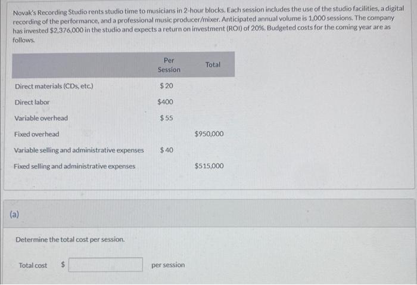Viewport: 417px width, 285px height.
Task: Select the (a) section header label
Action: [14, 214]
